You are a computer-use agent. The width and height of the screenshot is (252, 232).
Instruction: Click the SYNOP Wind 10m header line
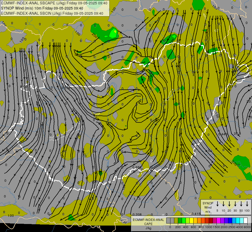click(x=42, y=8)
